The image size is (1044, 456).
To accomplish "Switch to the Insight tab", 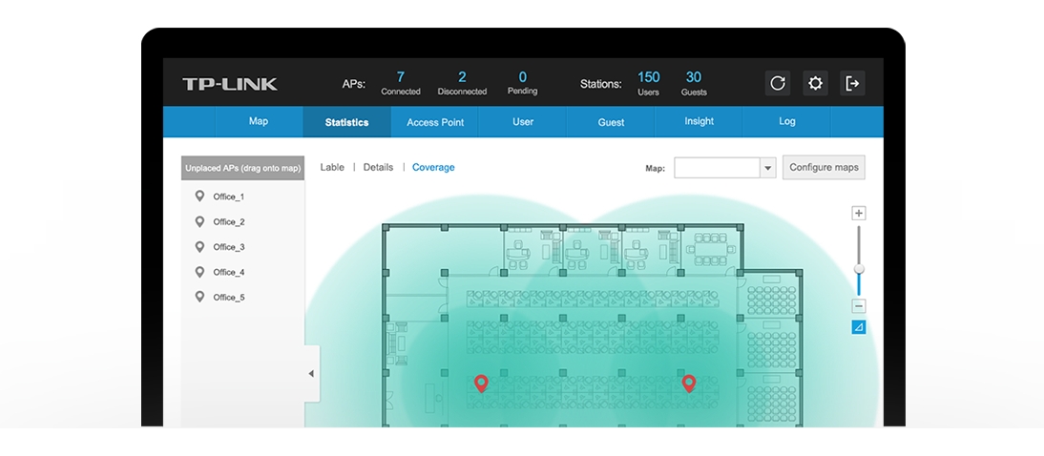I will [699, 121].
